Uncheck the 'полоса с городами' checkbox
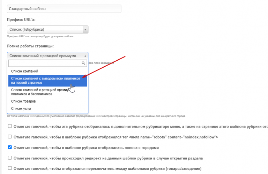 (x=10, y=147)
